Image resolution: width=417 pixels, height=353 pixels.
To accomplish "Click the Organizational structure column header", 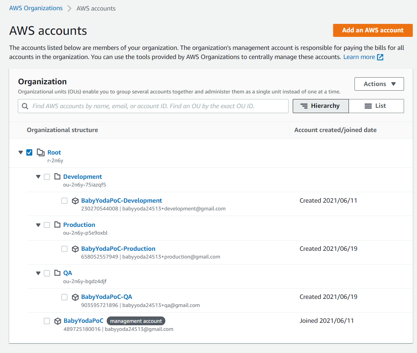I will point(62,130).
